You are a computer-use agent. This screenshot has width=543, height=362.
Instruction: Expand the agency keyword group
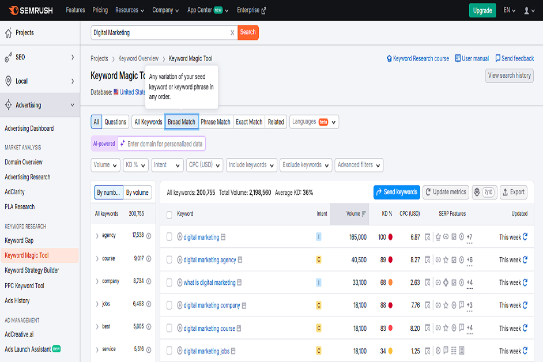point(97,236)
